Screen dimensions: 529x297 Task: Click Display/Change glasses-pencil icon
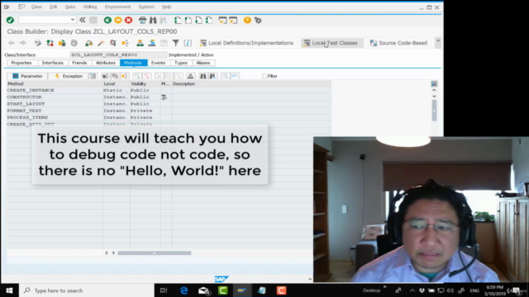[x=38, y=43]
